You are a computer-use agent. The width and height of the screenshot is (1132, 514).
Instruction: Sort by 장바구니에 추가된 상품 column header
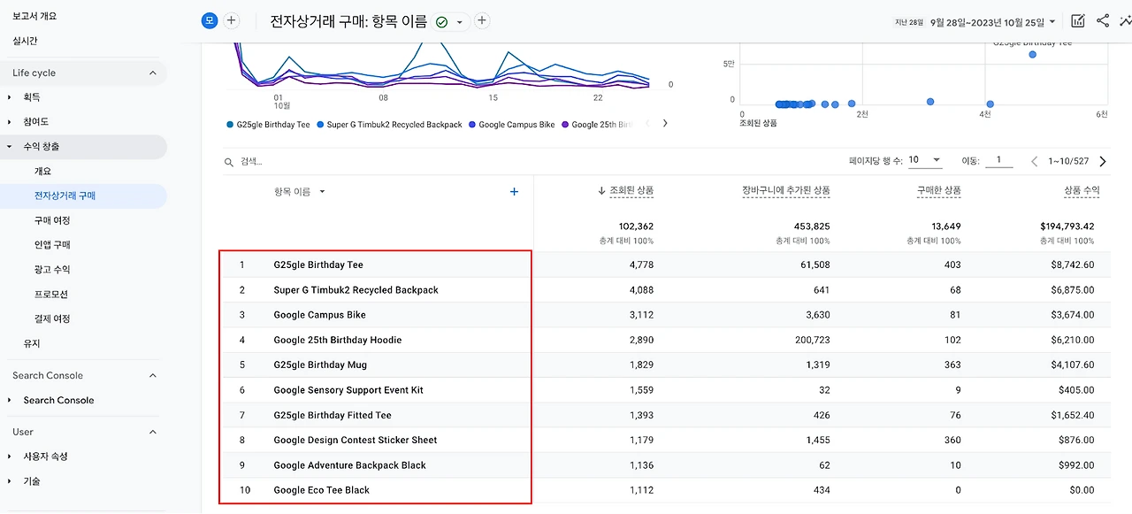786,190
